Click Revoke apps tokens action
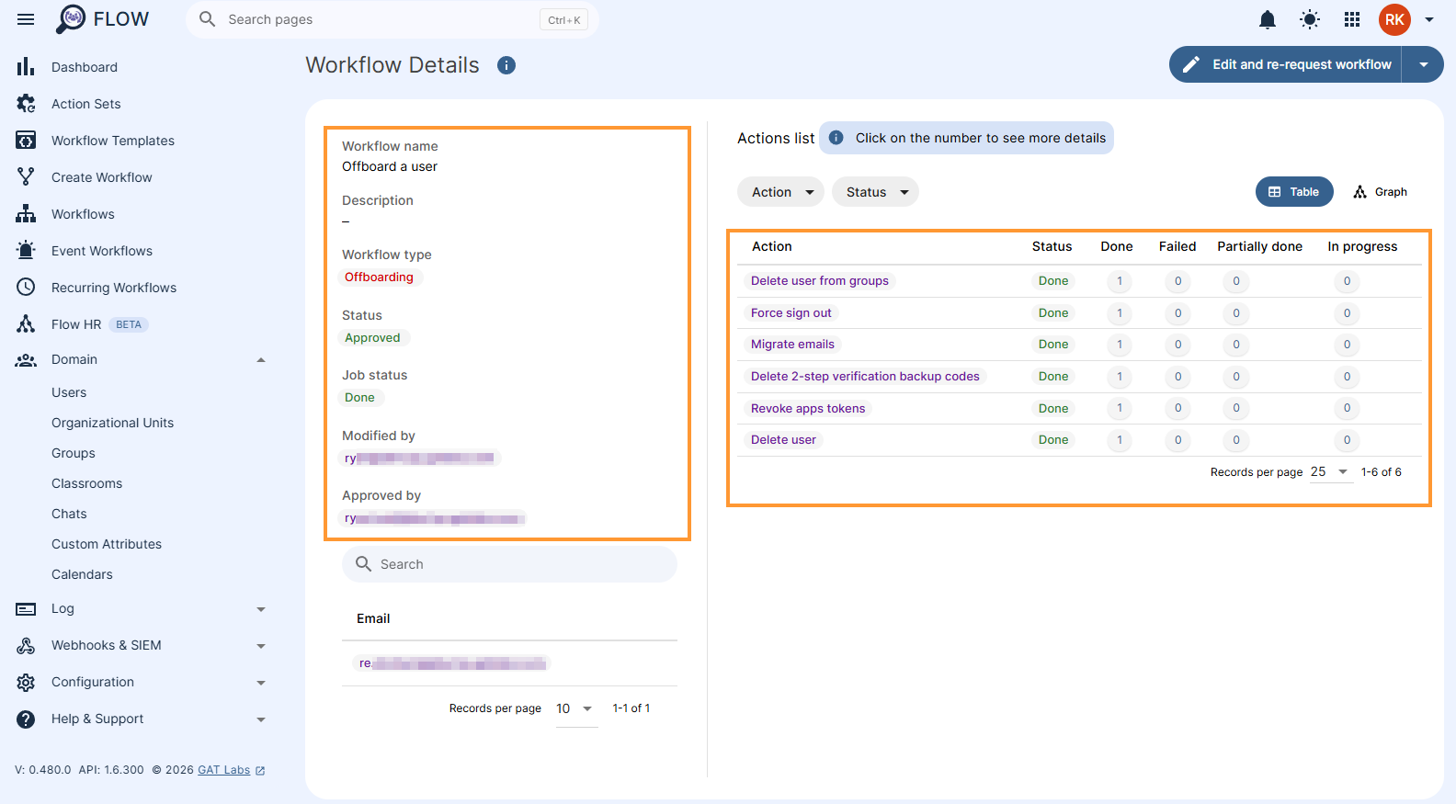The height and width of the screenshot is (804, 1456). pos(808,409)
